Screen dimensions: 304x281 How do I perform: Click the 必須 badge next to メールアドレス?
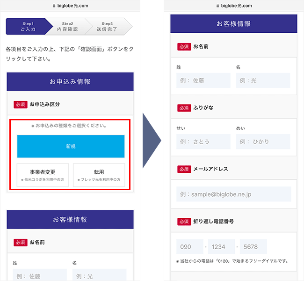pyautogui.click(x=184, y=169)
